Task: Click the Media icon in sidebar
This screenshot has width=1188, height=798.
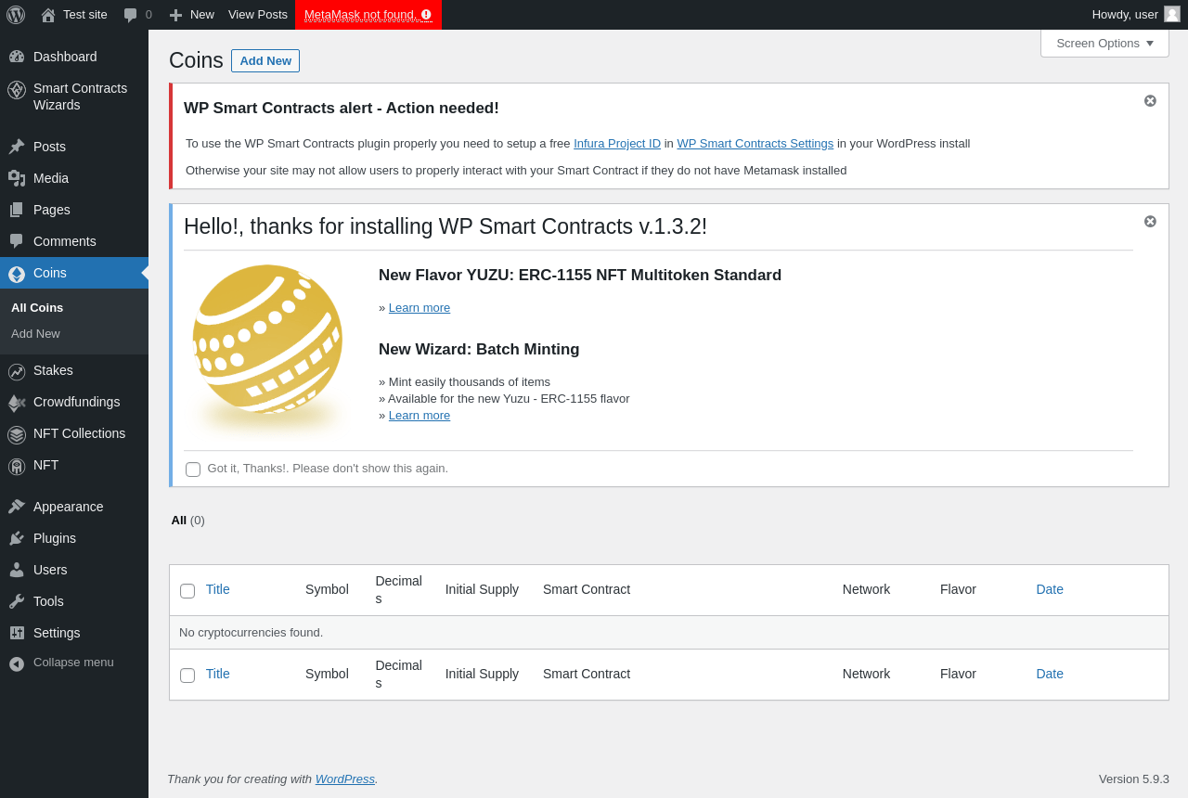Action: 17,178
